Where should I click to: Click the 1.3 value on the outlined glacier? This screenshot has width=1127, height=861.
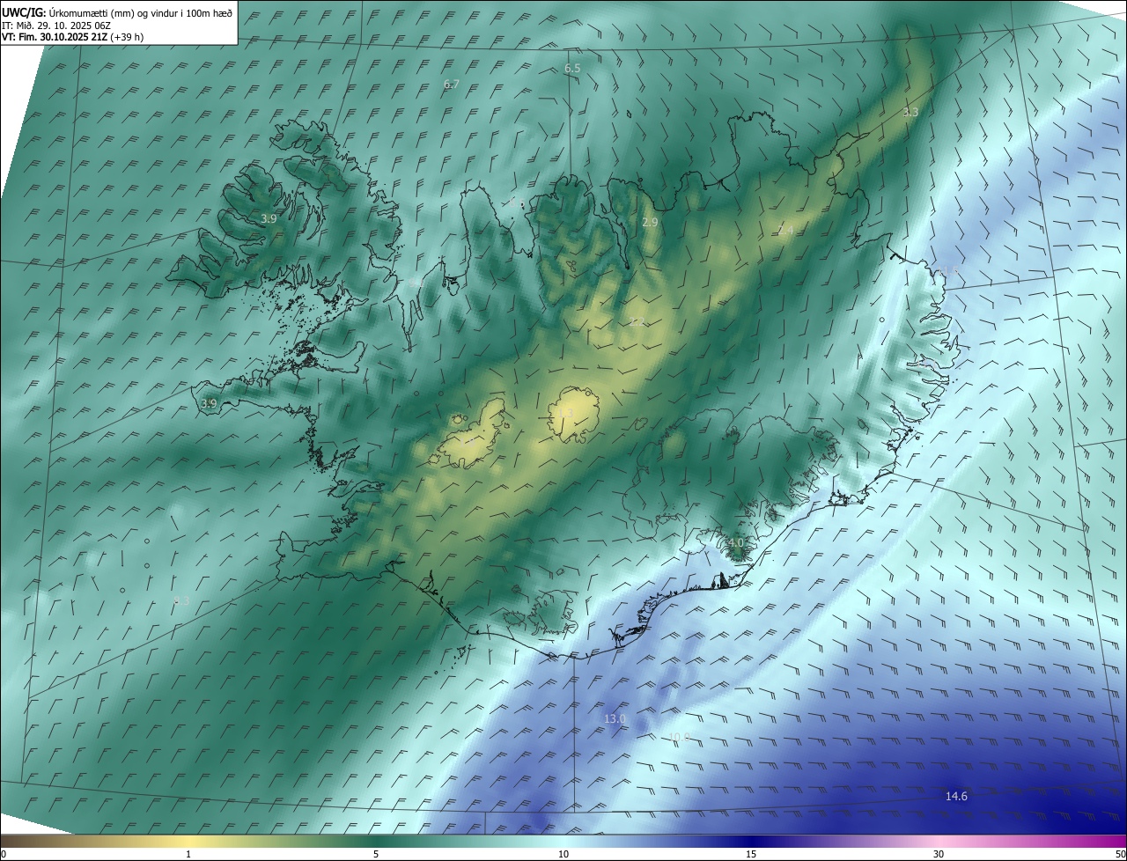565,413
